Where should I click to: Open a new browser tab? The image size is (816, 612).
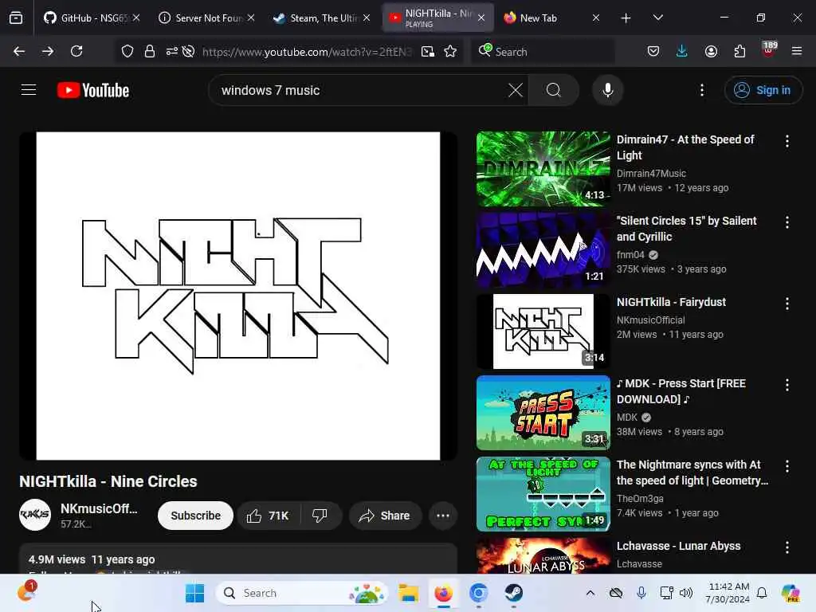[626, 18]
